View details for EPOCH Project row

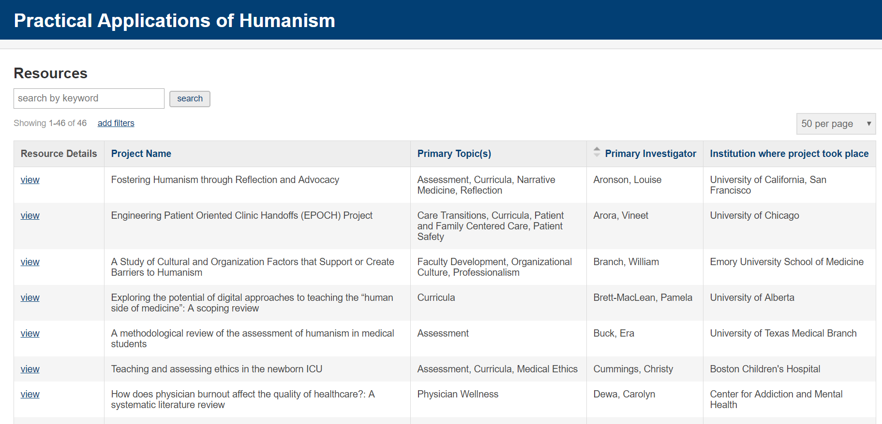coord(30,215)
